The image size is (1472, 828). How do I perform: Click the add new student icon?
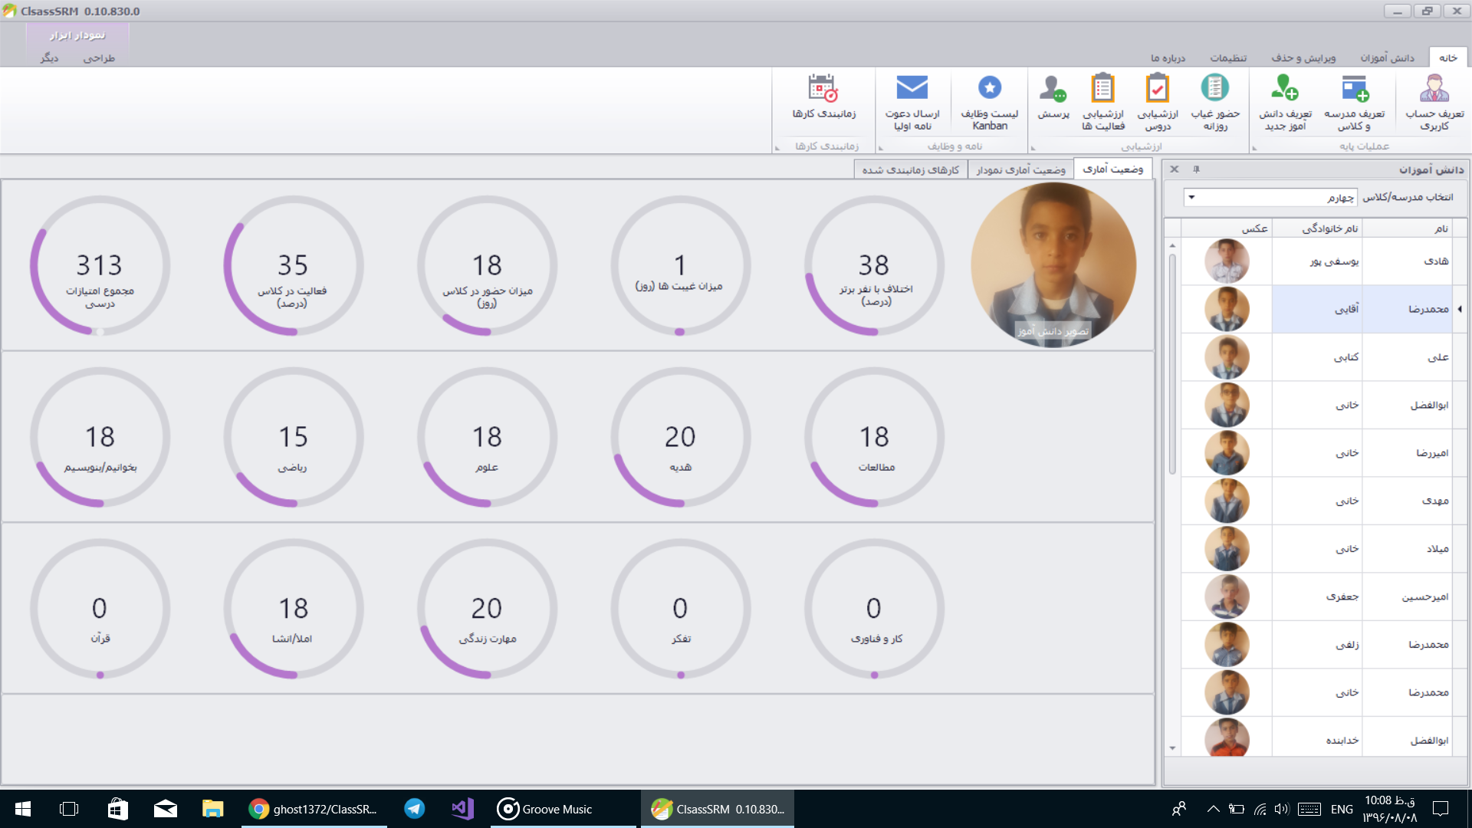pyautogui.click(x=1285, y=89)
